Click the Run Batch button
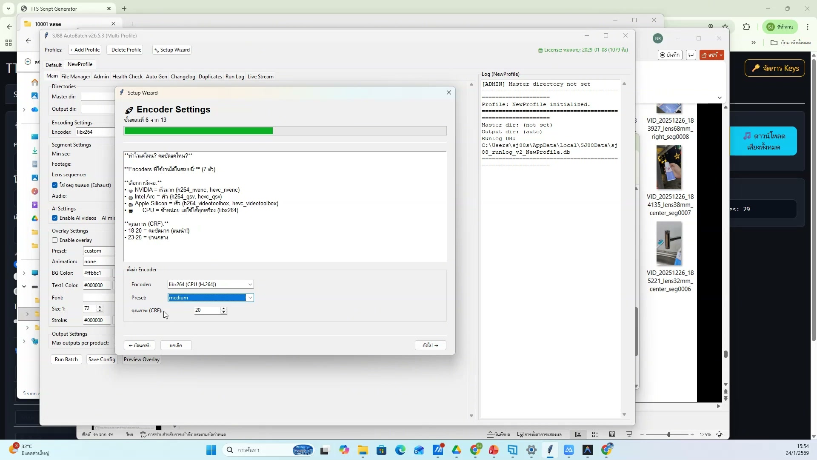The image size is (817, 460). pyautogui.click(x=66, y=359)
